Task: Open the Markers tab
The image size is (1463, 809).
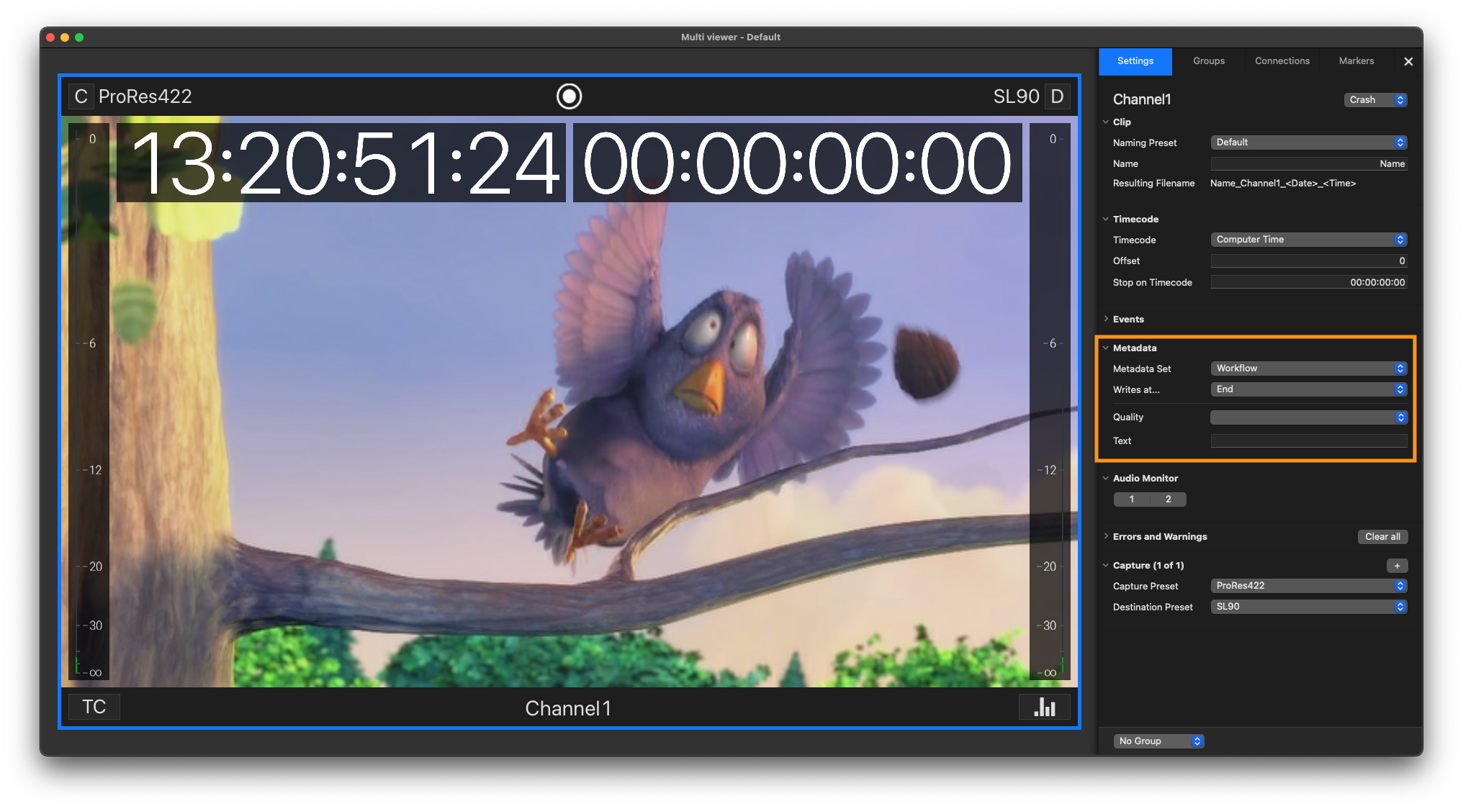Action: (1356, 61)
